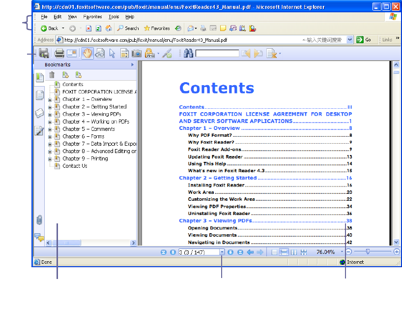This screenshot has width=402, height=309.
Task: Click the document scroll down arrow
Action: (396, 242)
